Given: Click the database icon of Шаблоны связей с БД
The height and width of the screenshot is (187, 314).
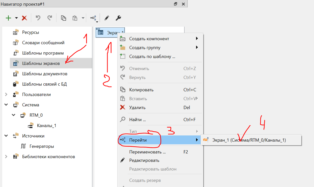Looking at the screenshot, I should pyautogui.click(x=16, y=84).
